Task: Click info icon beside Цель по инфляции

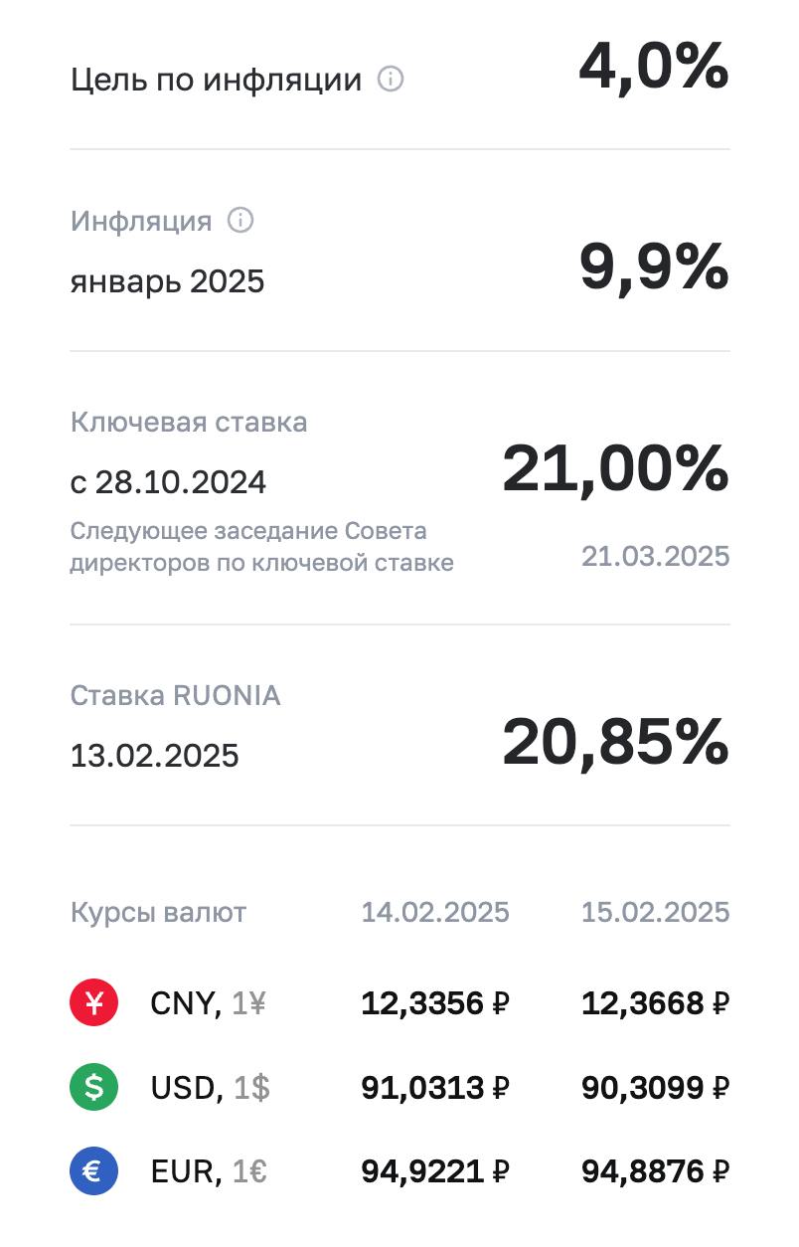Action: coord(391,80)
